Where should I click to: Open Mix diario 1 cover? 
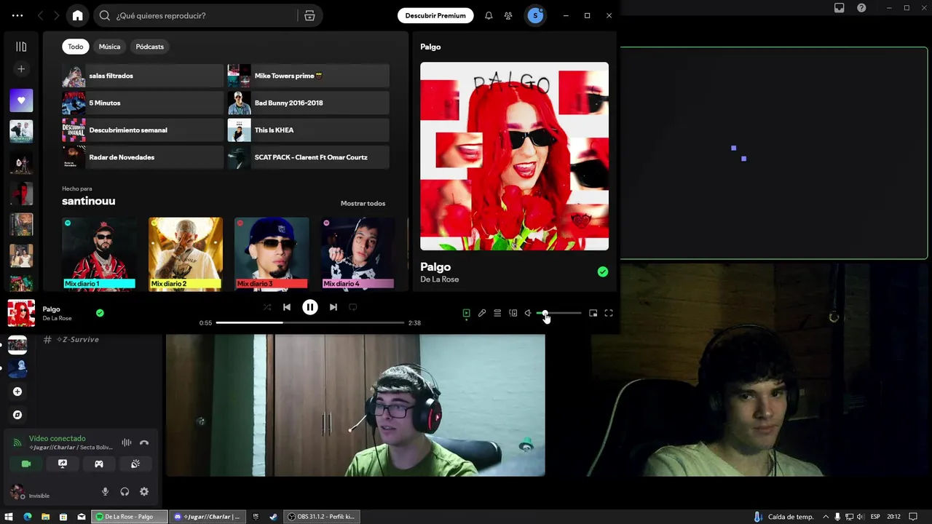(x=99, y=253)
